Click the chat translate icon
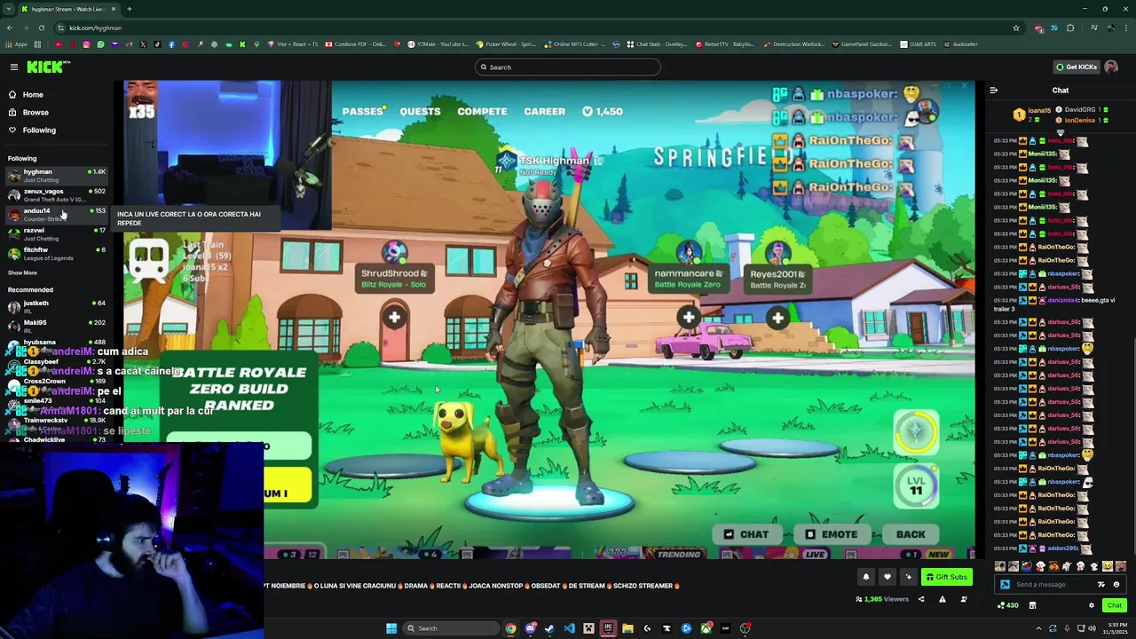 (x=1101, y=585)
